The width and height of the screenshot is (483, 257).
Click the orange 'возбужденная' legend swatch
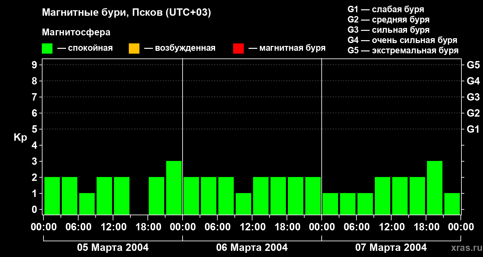(x=134, y=49)
